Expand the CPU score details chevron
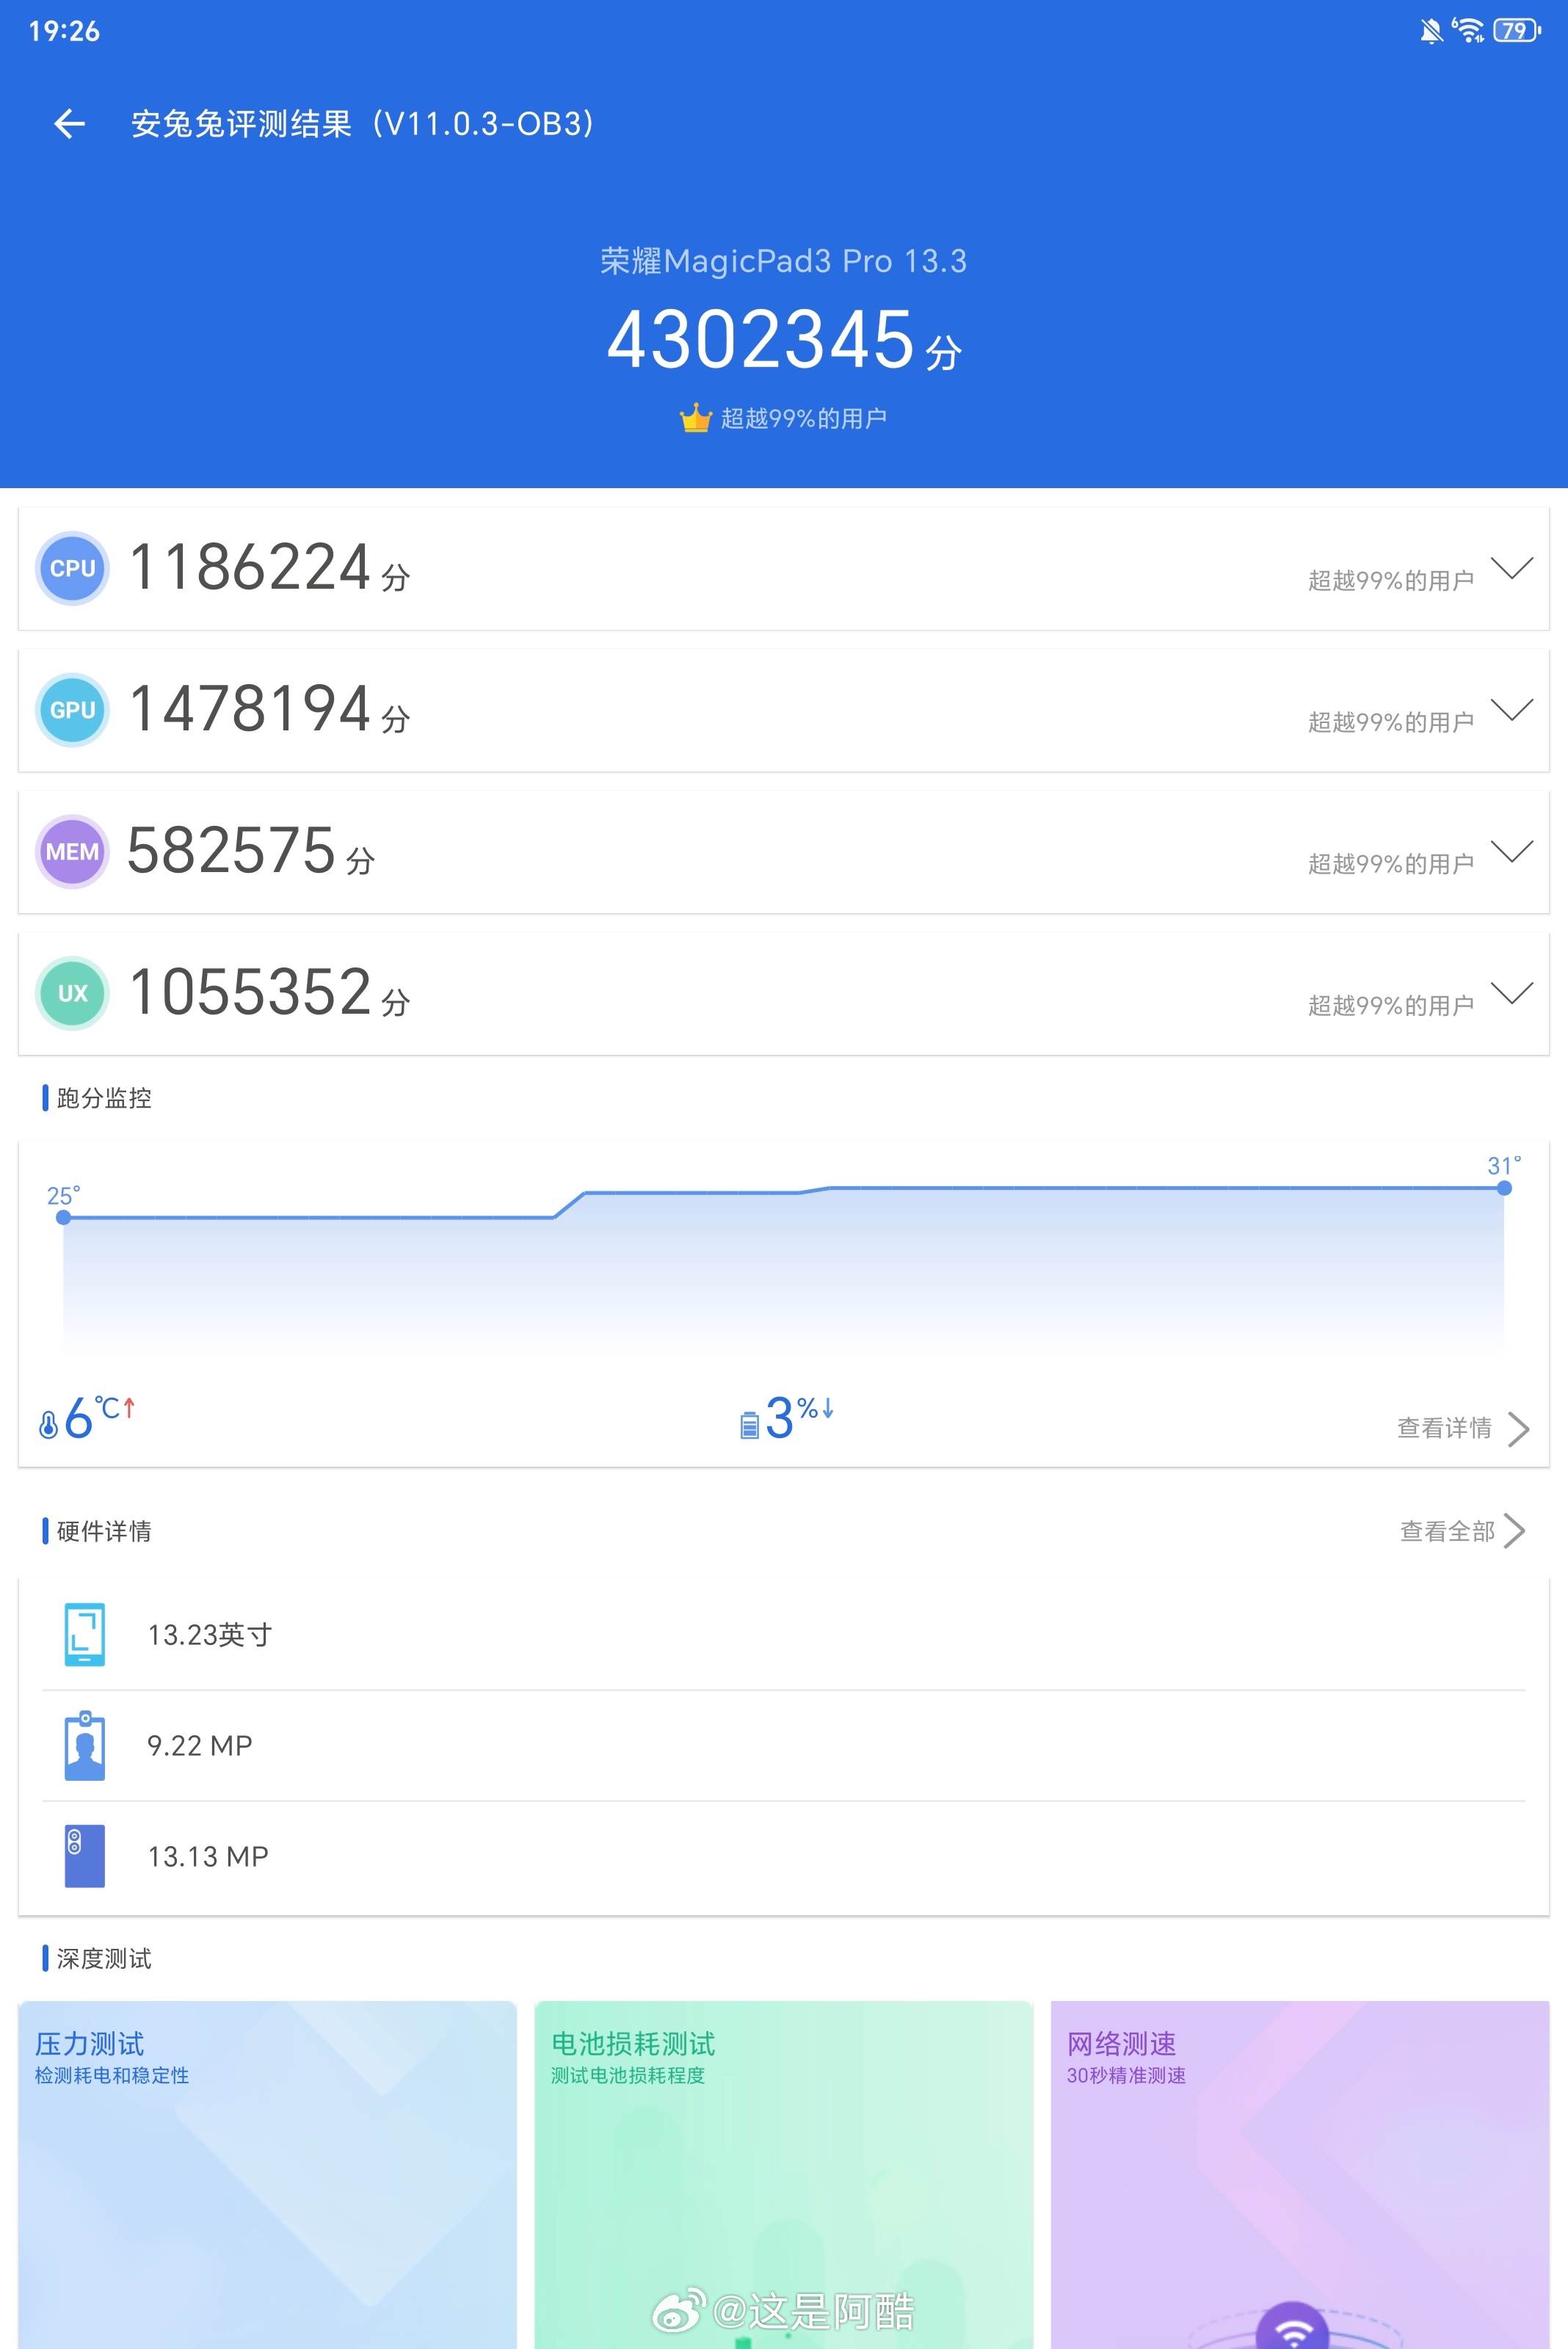The image size is (1568, 2349). click(1511, 568)
